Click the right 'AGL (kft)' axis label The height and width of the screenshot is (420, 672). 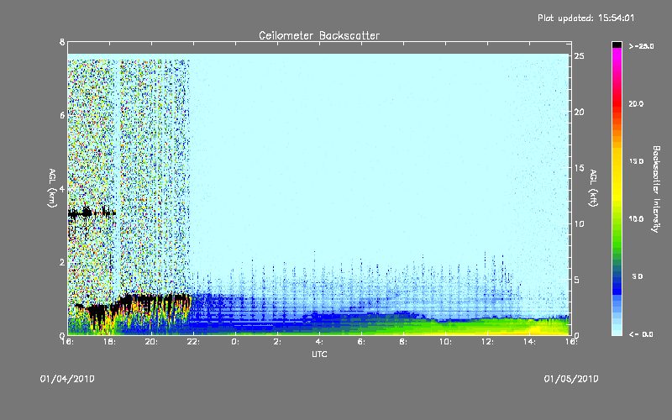tap(593, 188)
